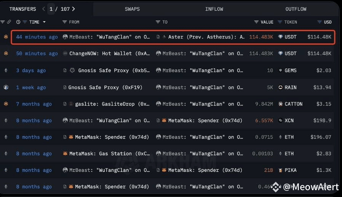Open the leftmost chain filter icon
The width and height of the screenshot is (342, 197).
click(3, 22)
